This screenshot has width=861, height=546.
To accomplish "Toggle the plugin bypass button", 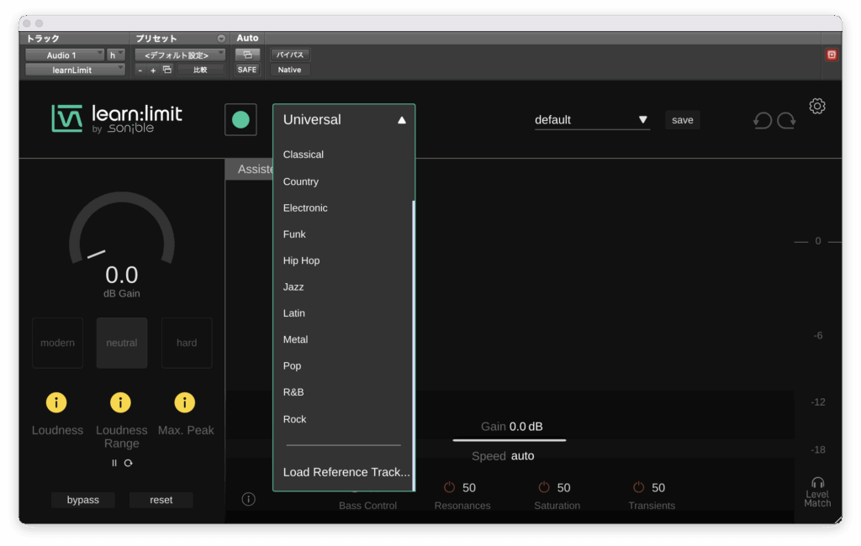I will click(83, 500).
